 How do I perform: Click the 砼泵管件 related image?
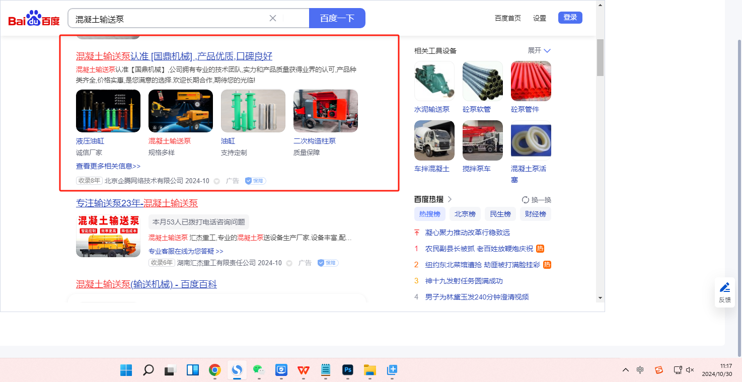click(531, 81)
